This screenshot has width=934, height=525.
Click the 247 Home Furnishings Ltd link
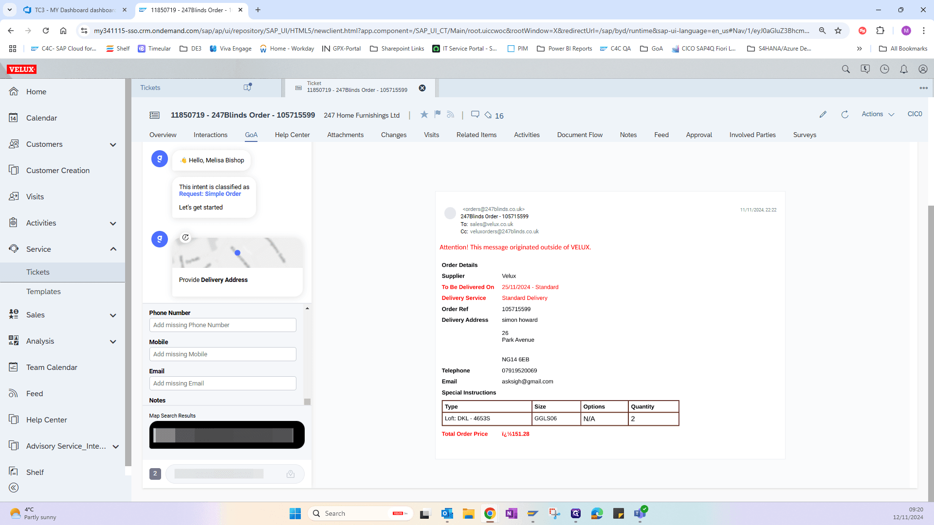click(362, 116)
